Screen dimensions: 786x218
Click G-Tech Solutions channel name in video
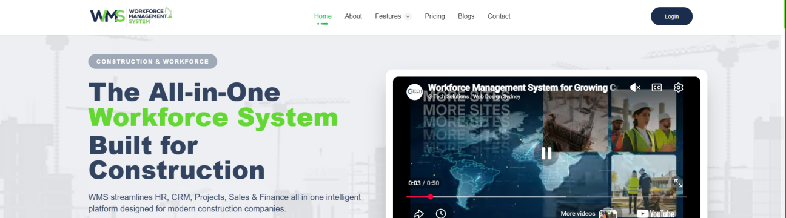click(474, 96)
